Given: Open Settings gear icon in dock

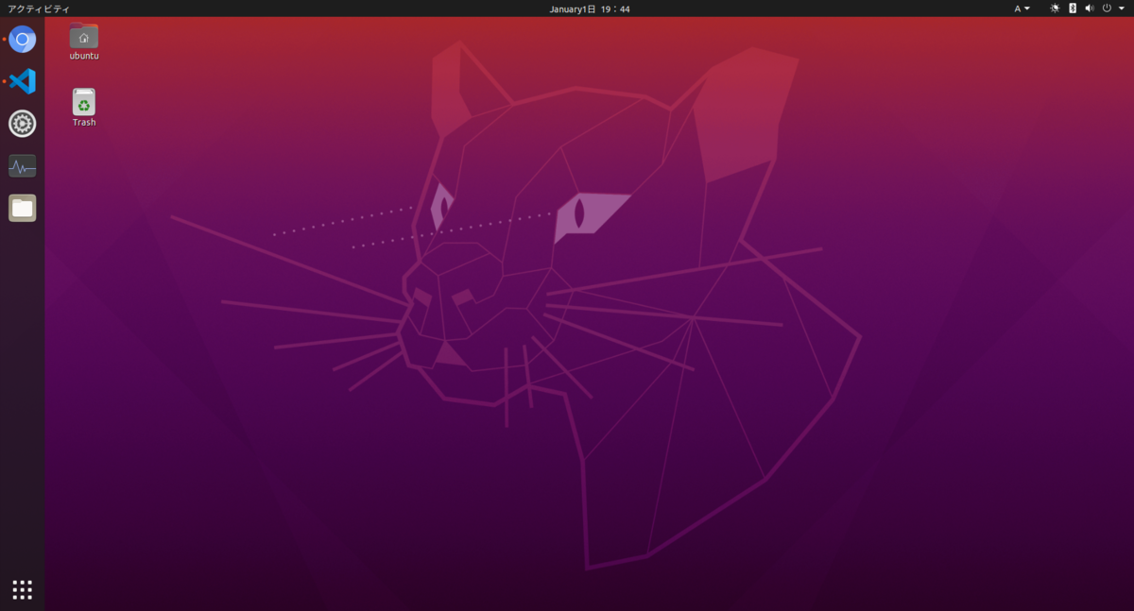Looking at the screenshot, I should pos(23,124).
